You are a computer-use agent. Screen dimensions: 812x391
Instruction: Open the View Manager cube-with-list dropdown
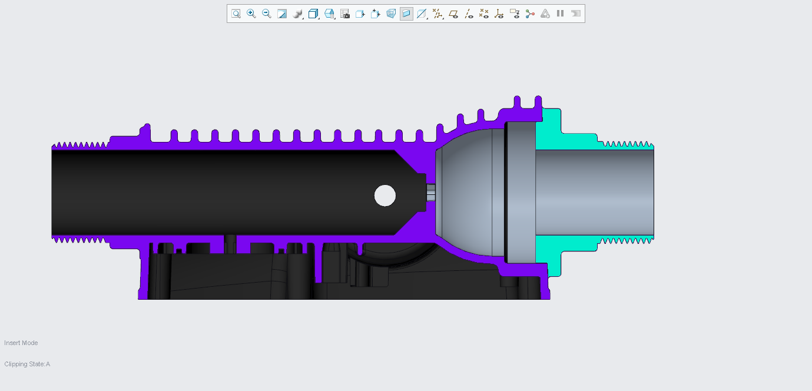[330, 14]
